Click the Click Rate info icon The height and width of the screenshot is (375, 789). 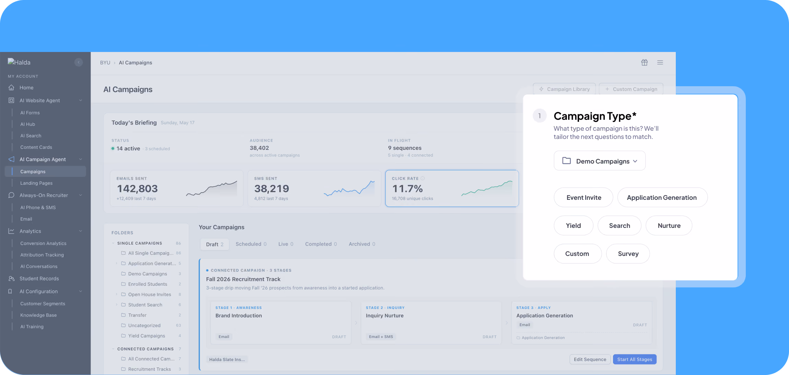(x=423, y=178)
